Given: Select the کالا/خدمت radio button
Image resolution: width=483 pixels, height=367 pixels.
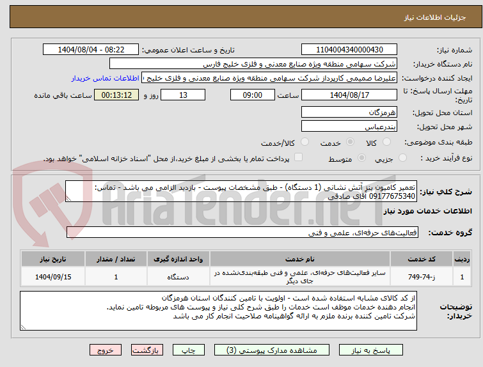Looking at the screenshot, I should [305, 142].
